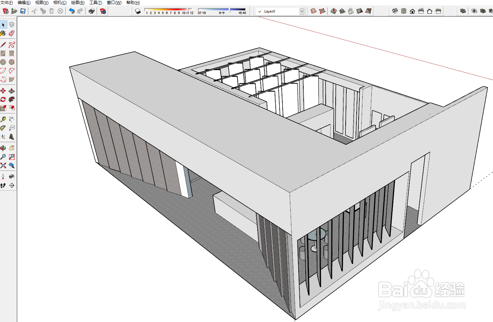Select the Dimensions tool

pos(12,119)
